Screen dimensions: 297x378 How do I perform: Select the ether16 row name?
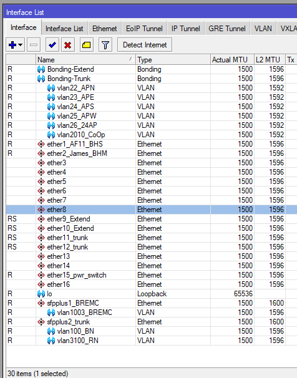click(x=59, y=284)
